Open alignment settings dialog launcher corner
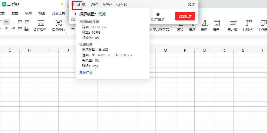The height and width of the screenshot is (133, 267). click(x=66, y=34)
